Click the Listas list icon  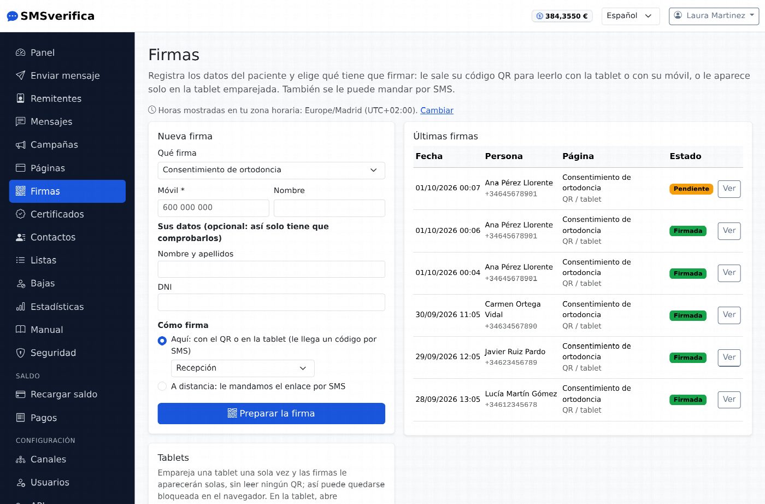[x=21, y=260]
